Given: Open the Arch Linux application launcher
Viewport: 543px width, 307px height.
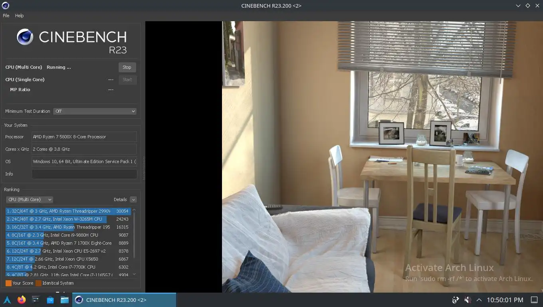Looking at the screenshot, I should (x=7, y=300).
